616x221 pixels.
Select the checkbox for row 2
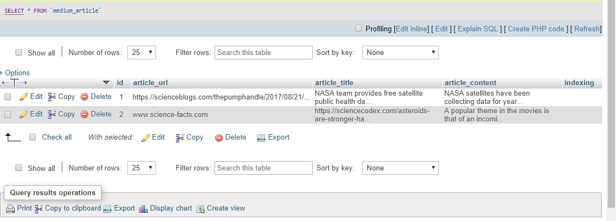(8, 114)
